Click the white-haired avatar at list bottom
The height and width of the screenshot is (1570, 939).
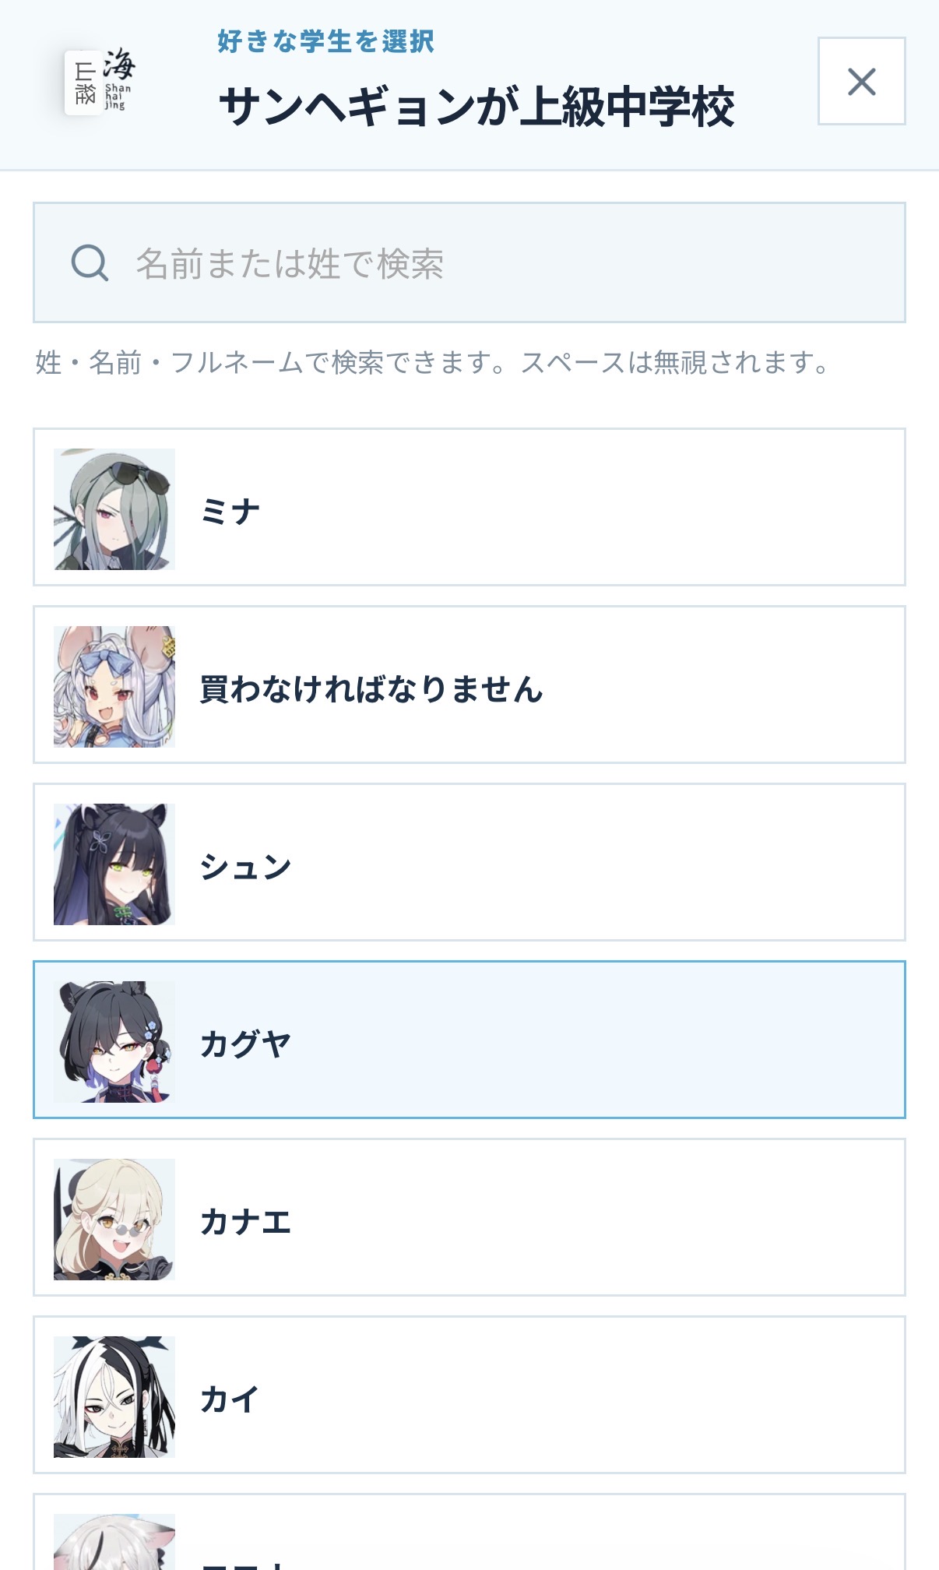coord(114,1542)
